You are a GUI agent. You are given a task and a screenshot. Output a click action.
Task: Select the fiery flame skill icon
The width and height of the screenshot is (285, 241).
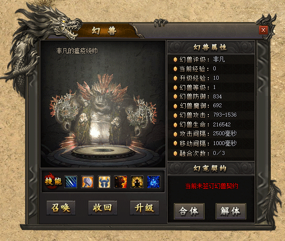click(120, 181)
